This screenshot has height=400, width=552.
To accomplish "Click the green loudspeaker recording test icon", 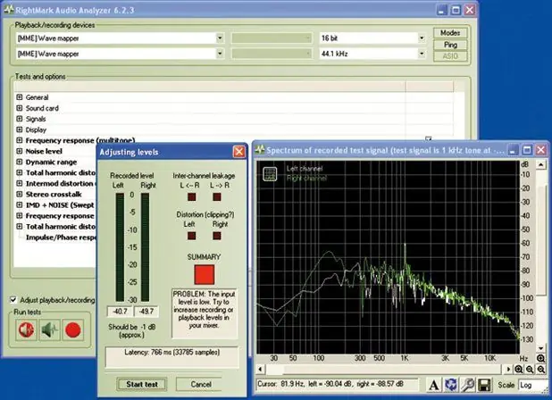I will pyautogui.click(x=50, y=330).
